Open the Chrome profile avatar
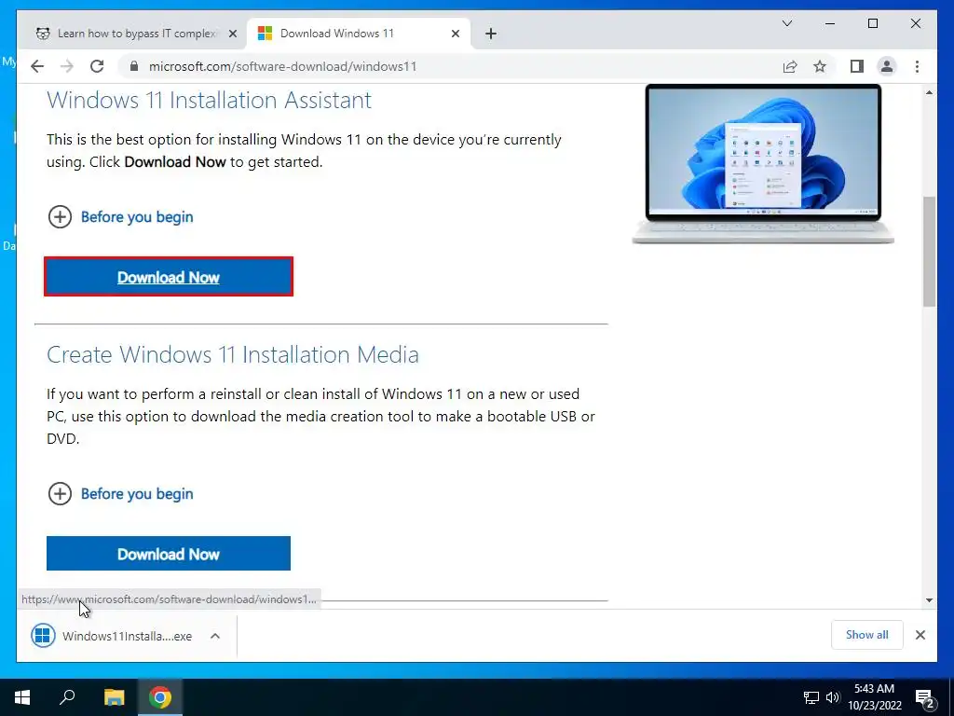Viewport: 954px width, 716px height. tap(887, 66)
